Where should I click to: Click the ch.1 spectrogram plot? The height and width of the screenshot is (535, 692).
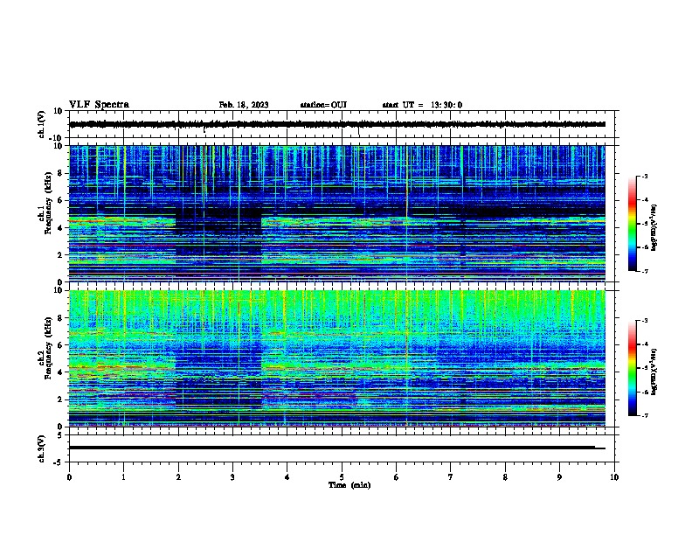tap(337, 213)
